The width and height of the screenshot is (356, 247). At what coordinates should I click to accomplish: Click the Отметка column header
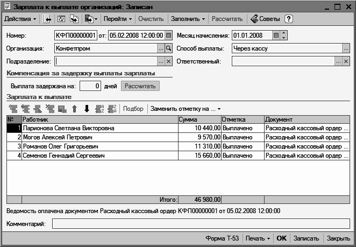(243, 119)
